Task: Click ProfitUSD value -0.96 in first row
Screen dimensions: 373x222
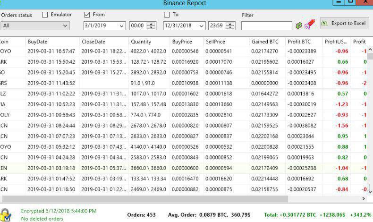Action: coord(342,51)
